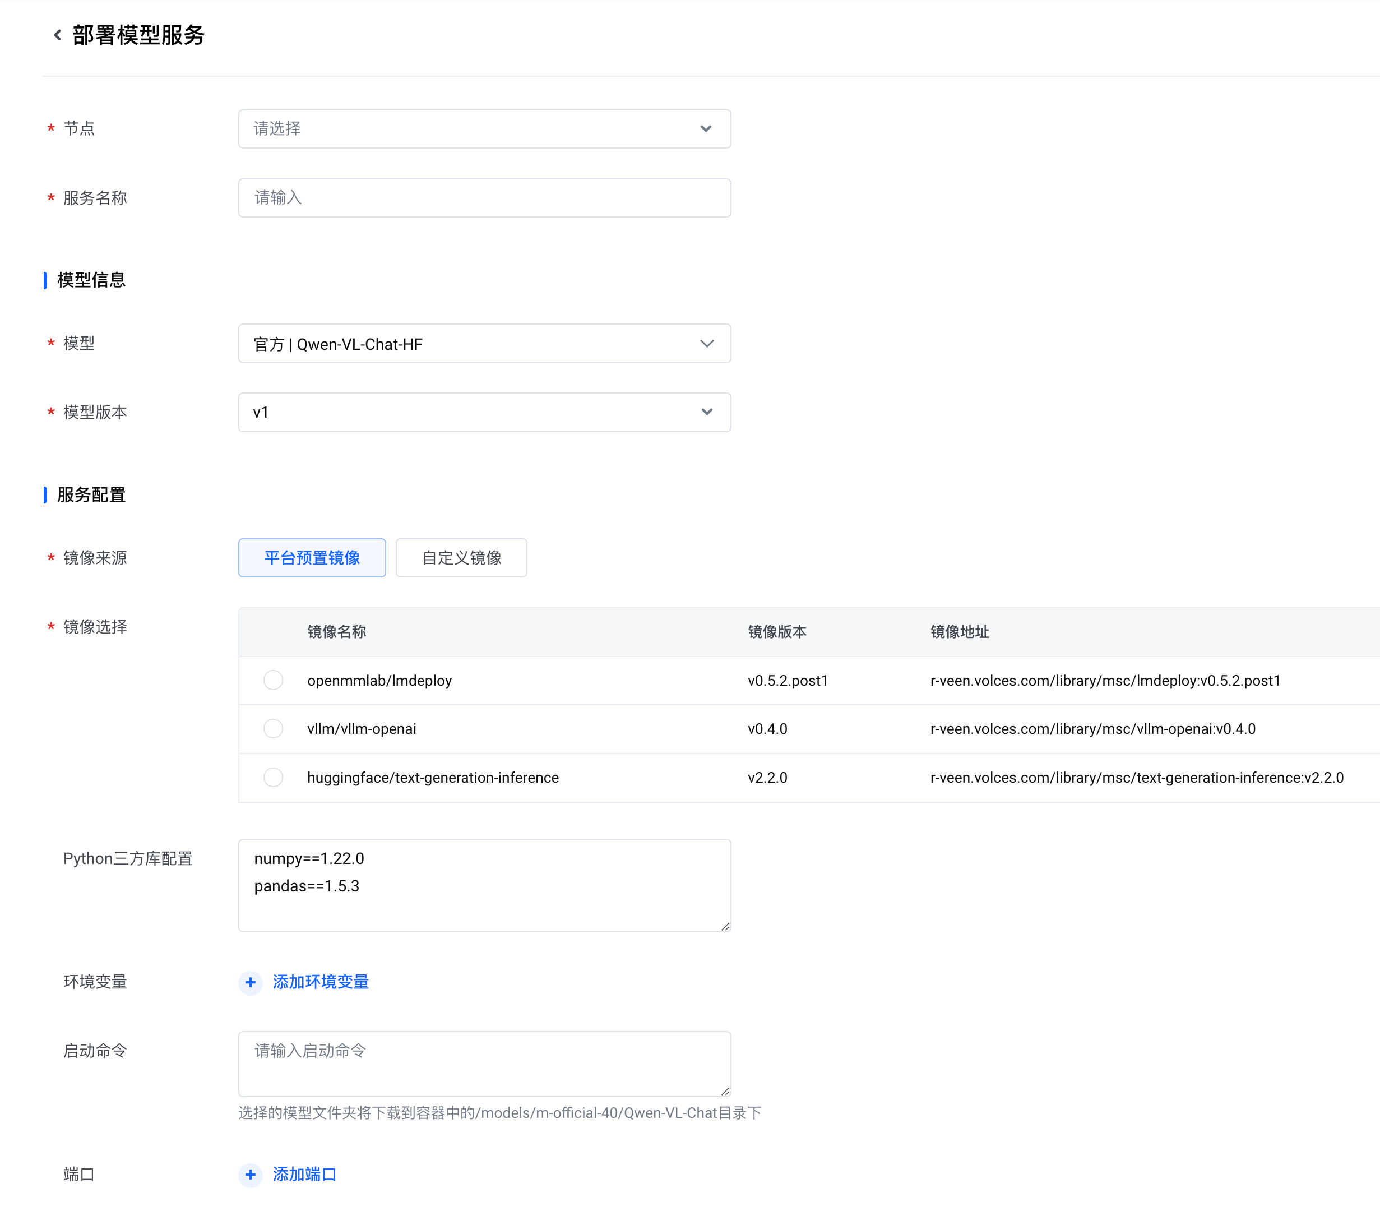Click the openmmlab/lmdeploy image name
The image size is (1380, 1211).
tap(379, 681)
